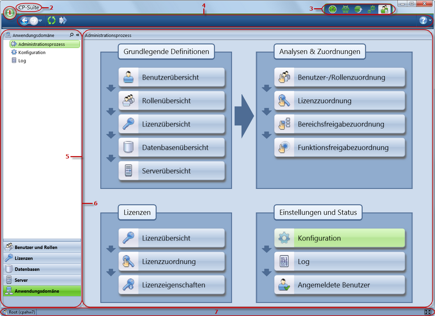The height and width of the screenshot is (316, 435).
Task: Go forward with the grey arrow
Action: (34, 20)
